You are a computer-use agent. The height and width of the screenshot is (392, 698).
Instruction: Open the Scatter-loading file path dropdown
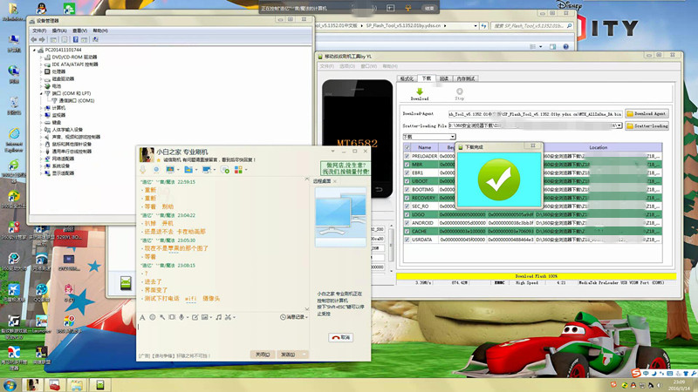[x=619, y=125]
